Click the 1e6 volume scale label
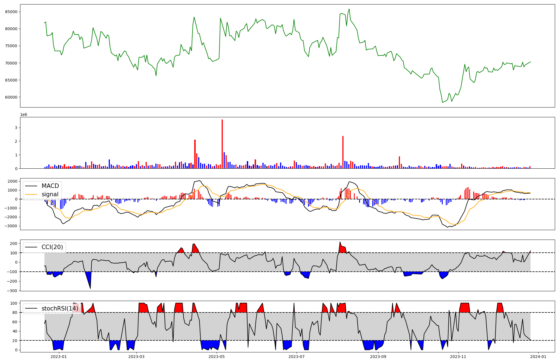The width and height of the screenshot is (559, 363). pos(23,115)
